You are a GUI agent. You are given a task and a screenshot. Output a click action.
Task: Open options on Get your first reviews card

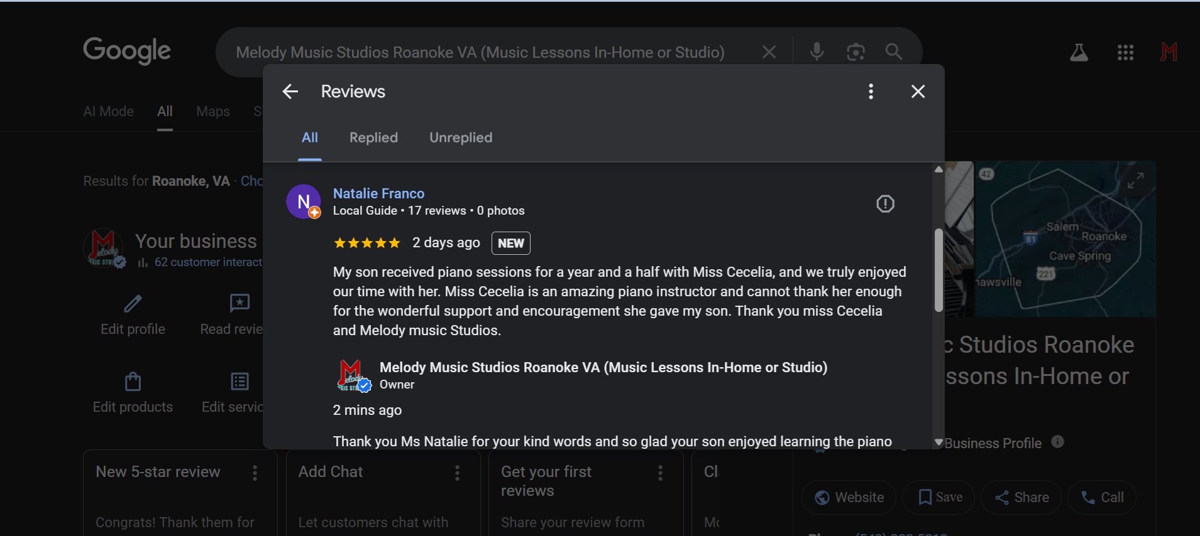point(660,473)
